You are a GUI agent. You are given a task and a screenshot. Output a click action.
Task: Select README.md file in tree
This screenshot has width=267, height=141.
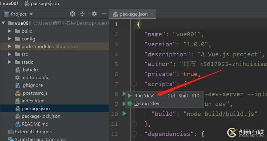click(35, 124)
